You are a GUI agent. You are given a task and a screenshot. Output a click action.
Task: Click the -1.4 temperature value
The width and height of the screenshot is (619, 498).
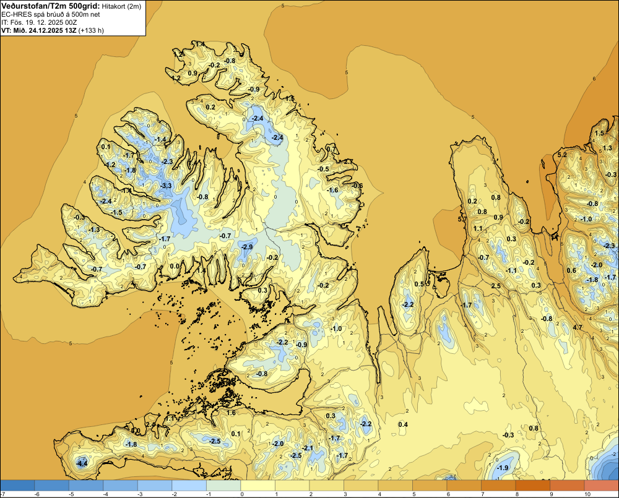pos(160,139)
